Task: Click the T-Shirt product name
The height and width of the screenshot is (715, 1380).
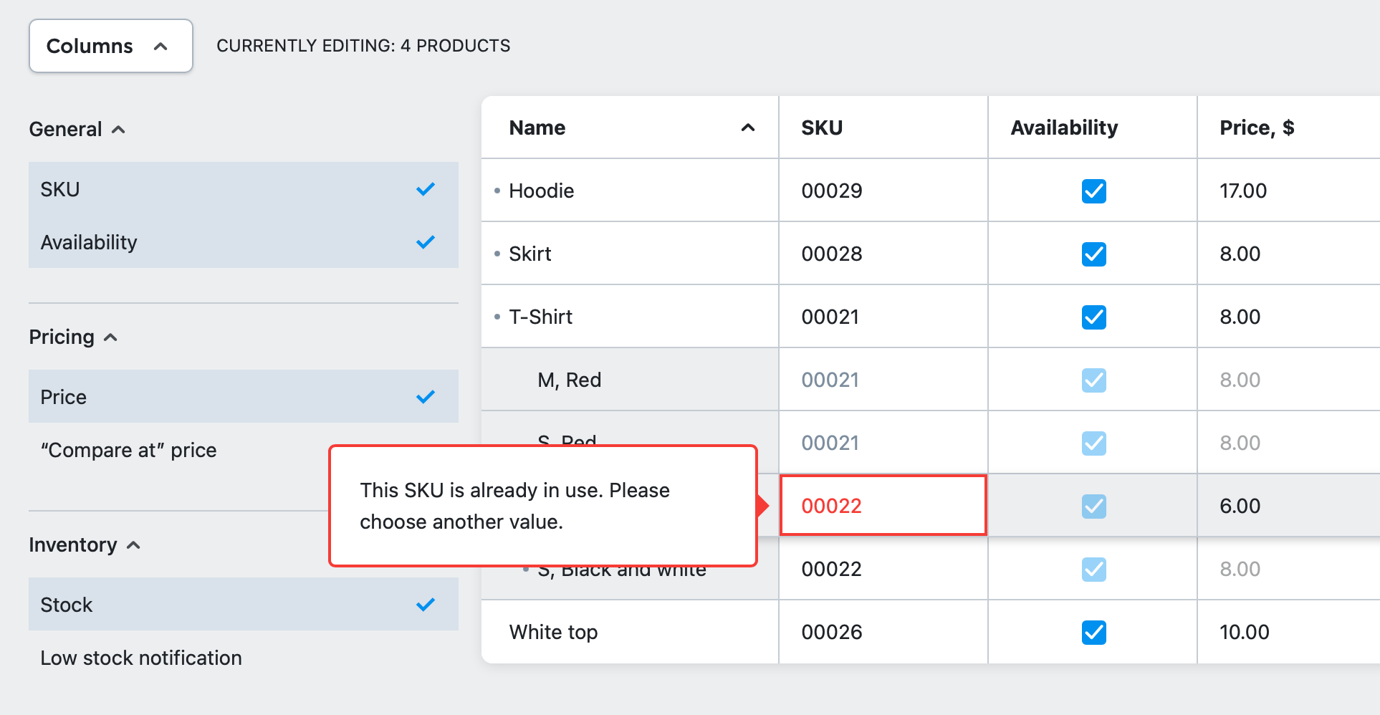Action: 541,317
